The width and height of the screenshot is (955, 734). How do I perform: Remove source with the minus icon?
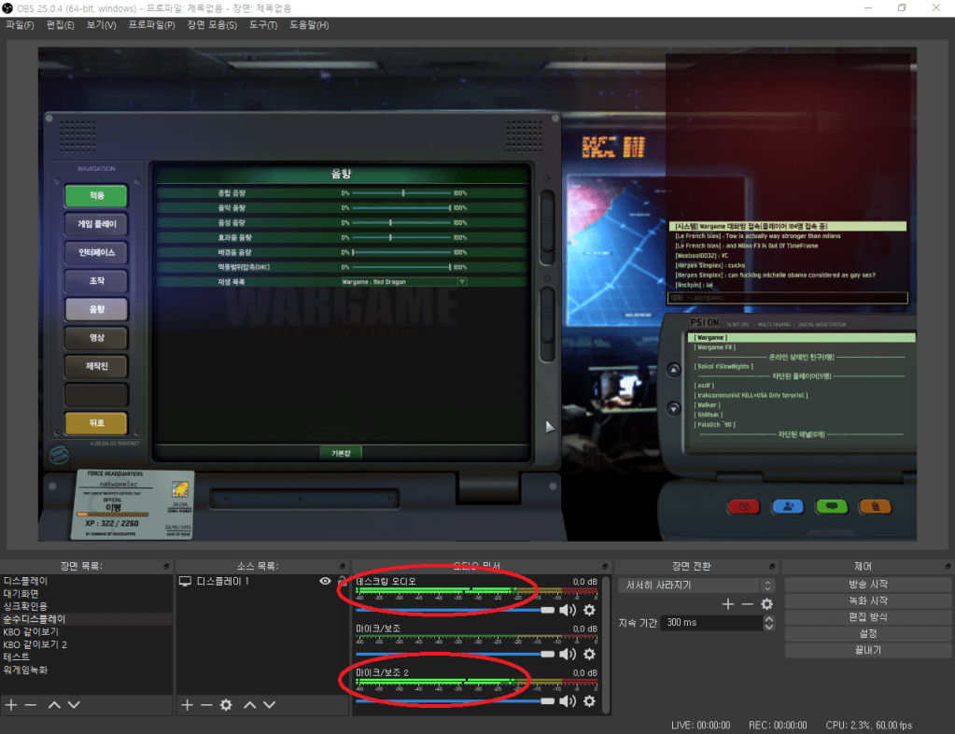206,705
